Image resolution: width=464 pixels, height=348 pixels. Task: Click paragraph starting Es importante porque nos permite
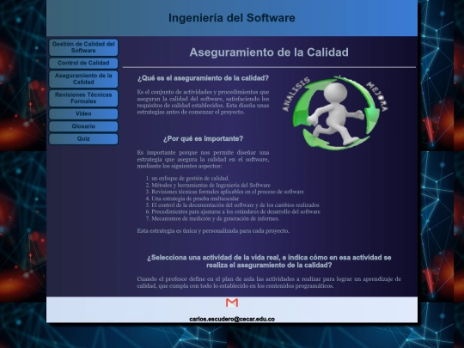(x=203, y=159)
